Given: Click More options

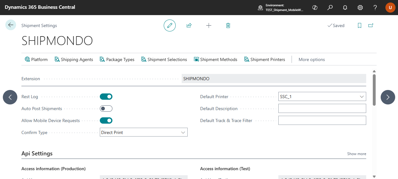Looking at the screenshot, I should tap(312, 59).
